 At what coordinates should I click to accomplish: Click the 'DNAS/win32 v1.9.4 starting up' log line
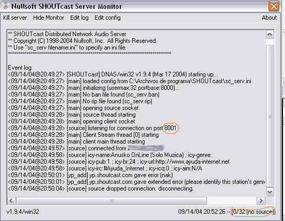[x=113, y=74]
